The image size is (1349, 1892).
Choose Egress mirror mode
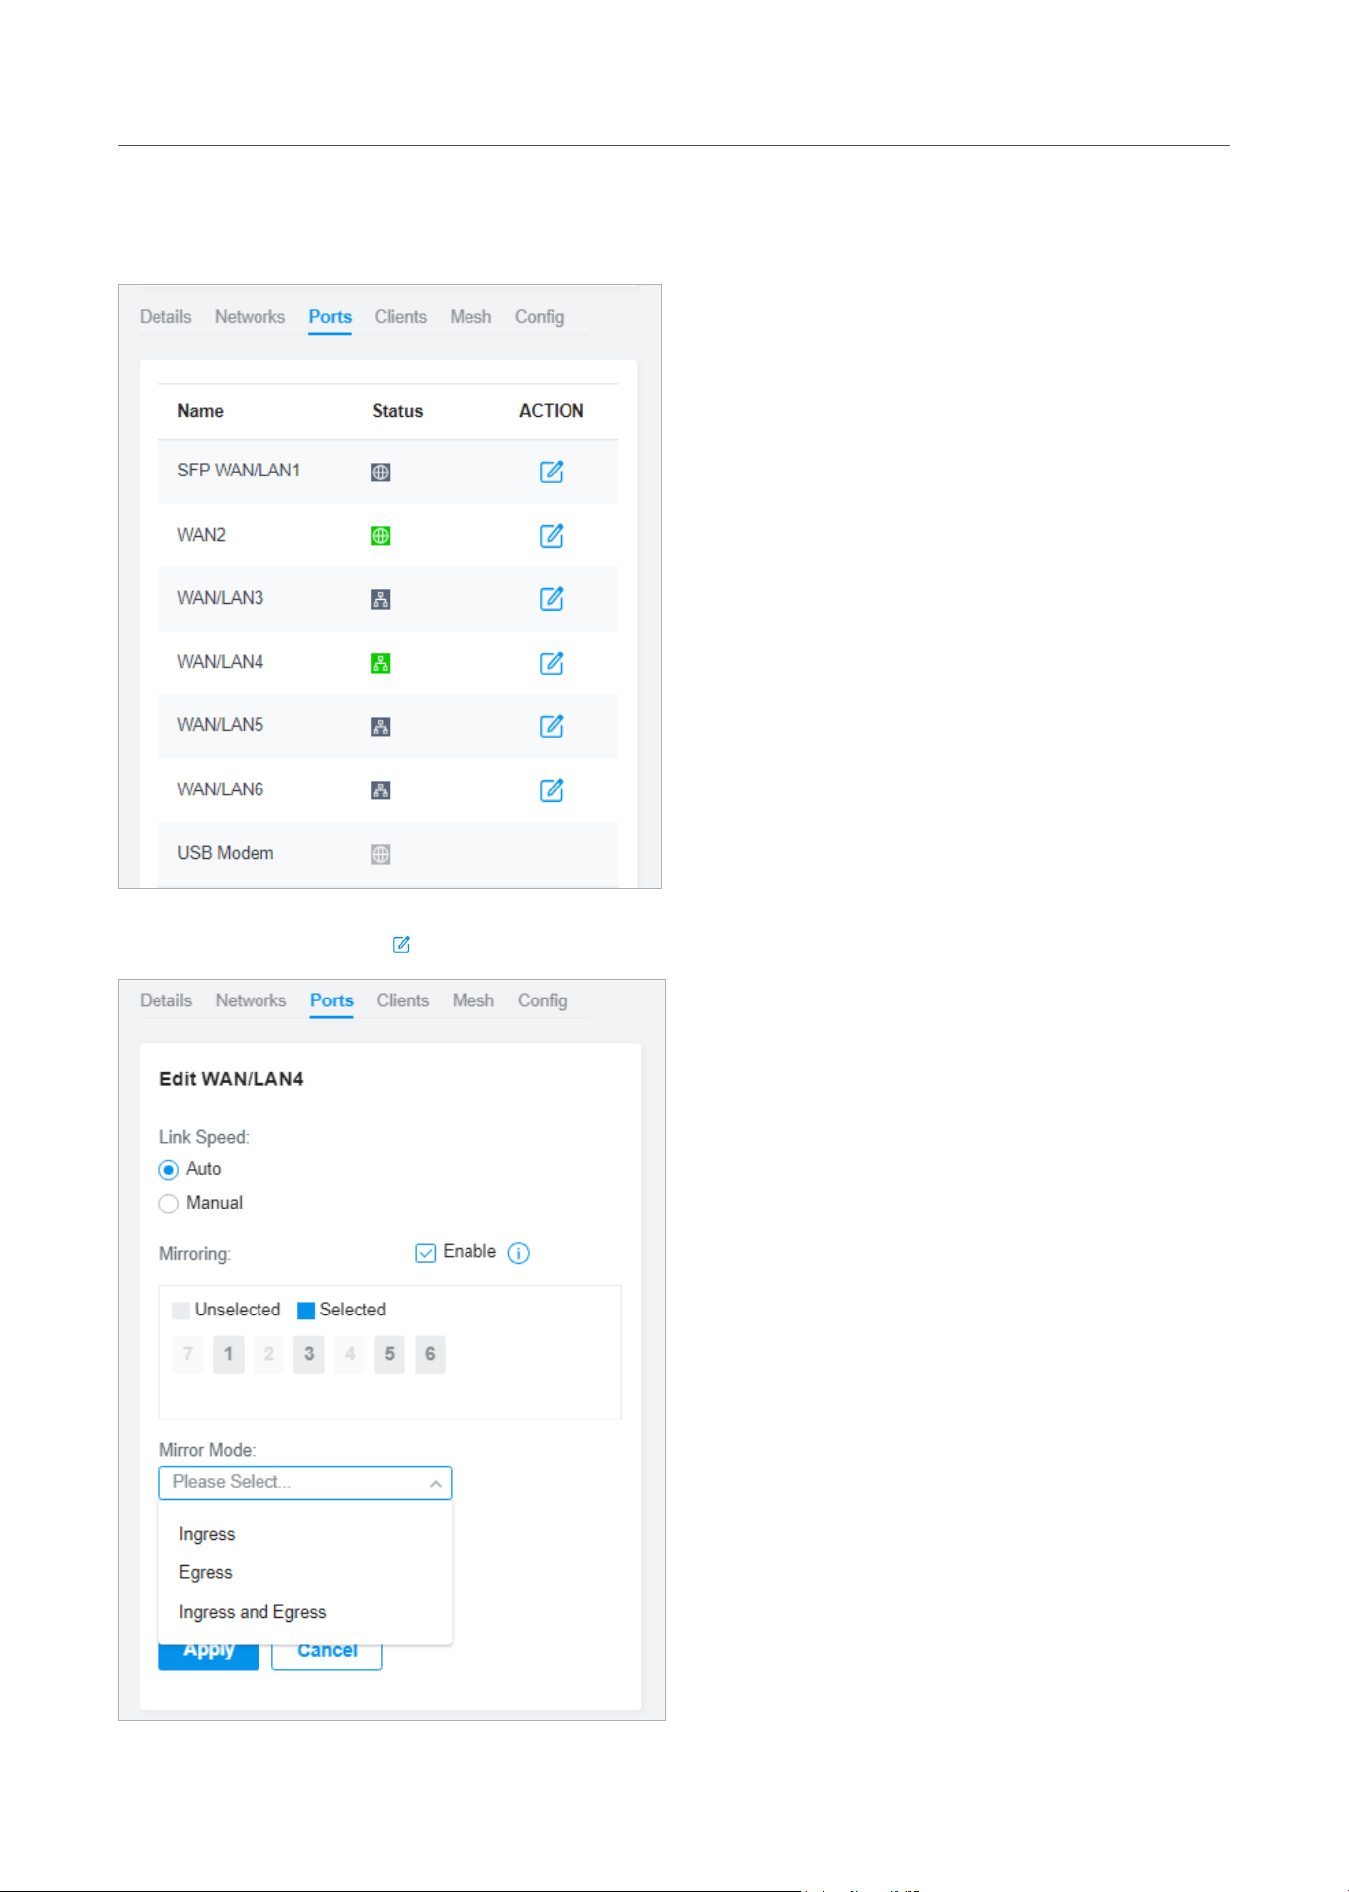(305, 1573)
